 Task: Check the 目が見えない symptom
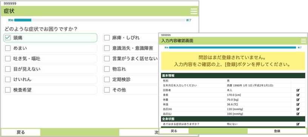click(8, 69)
